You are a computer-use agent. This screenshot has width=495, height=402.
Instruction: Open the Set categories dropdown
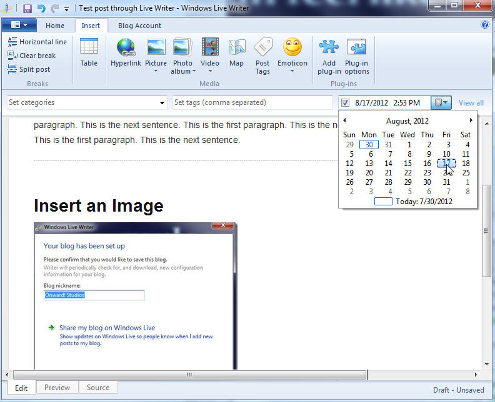[162, 103]
